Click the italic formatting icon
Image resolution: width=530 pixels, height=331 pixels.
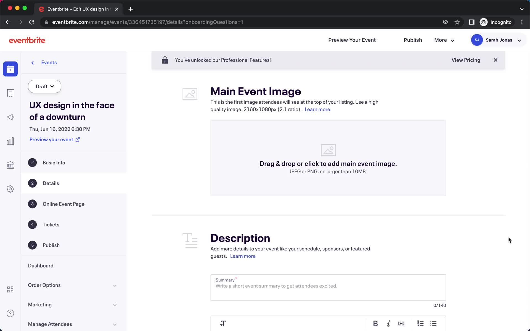[388, 323]
